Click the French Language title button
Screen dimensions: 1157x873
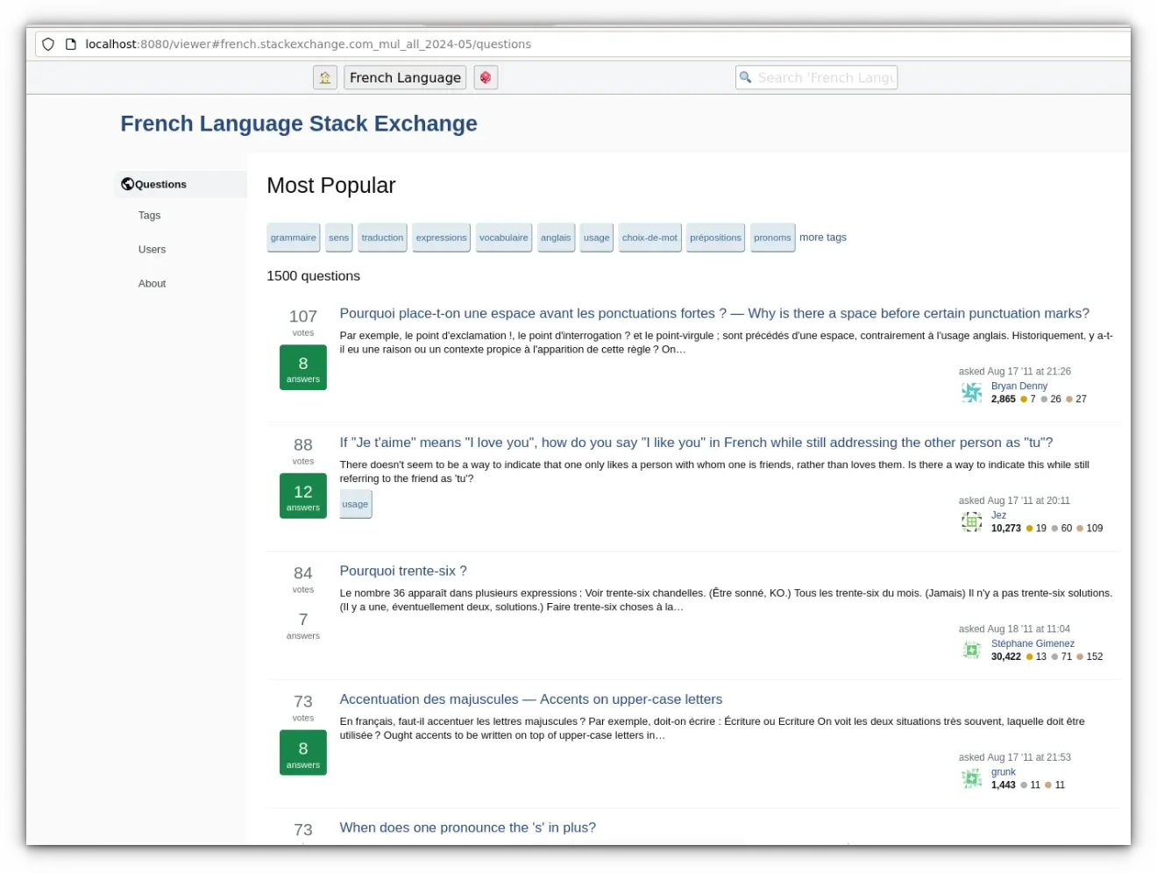click(x=405, y=77)
